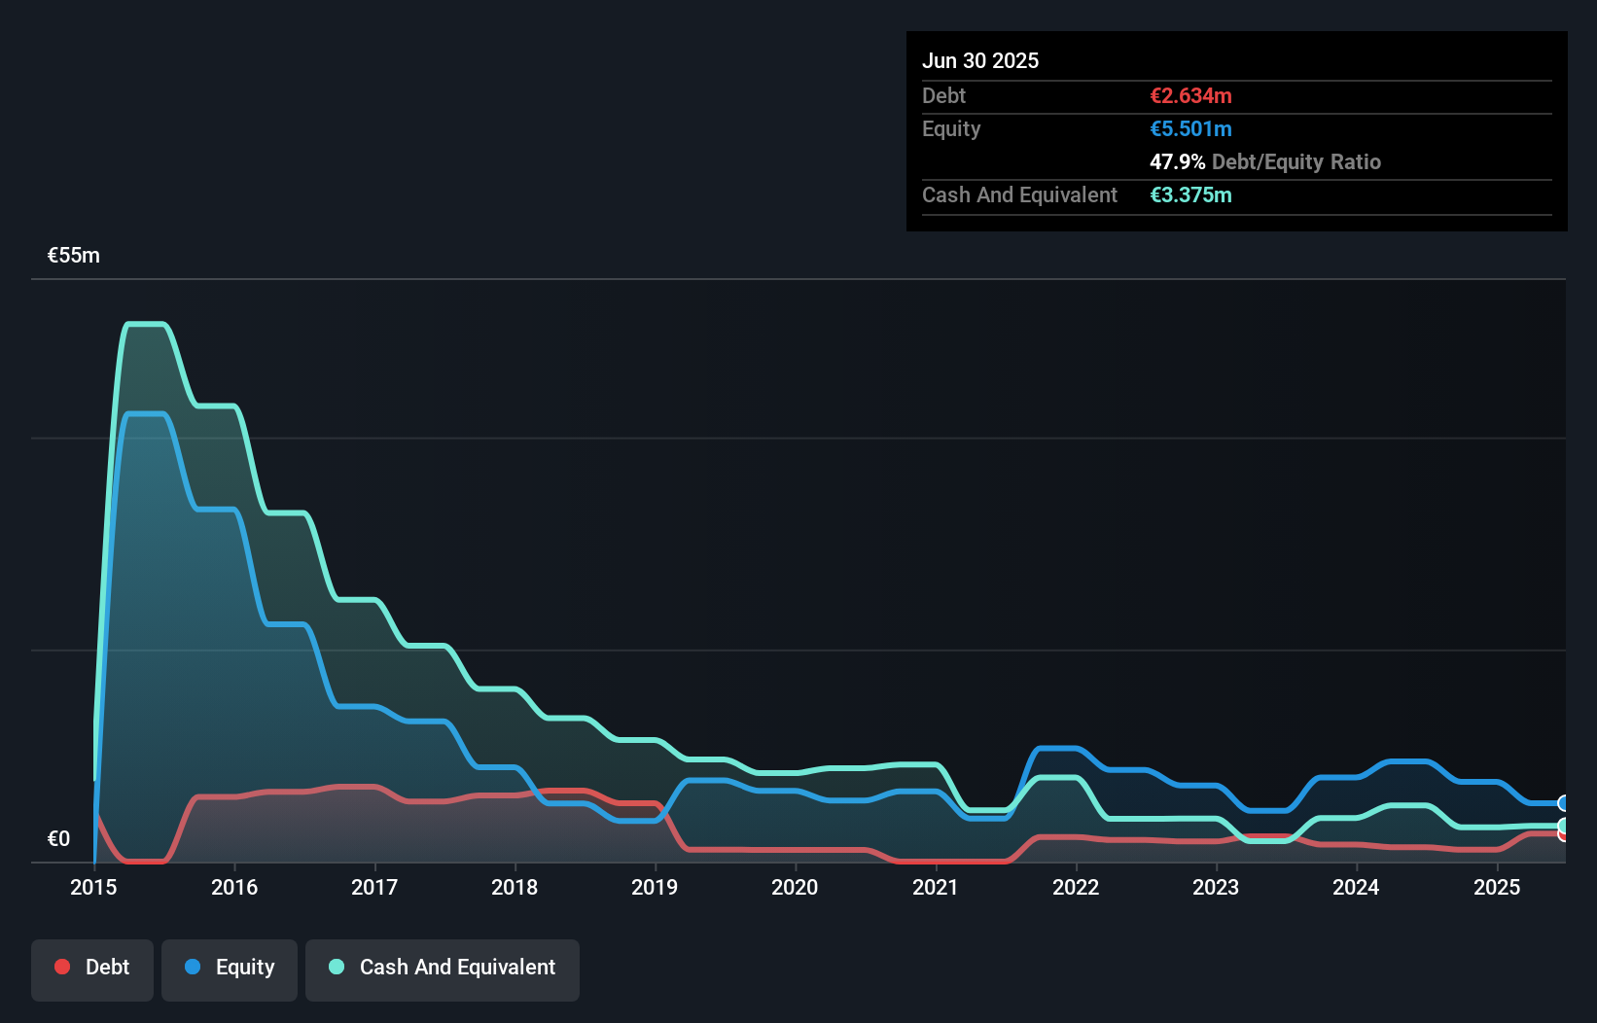The height and width of the screenshot is (1023, 1597).
Task: Select the 2015 year label
Action: [x=91, y=887]
